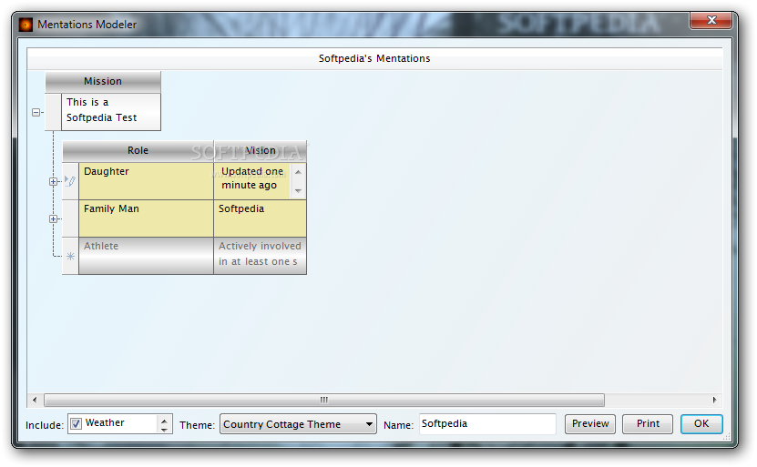
Task: Click the 'This is a Softpedia Test' cell
Action: point(111,111)
